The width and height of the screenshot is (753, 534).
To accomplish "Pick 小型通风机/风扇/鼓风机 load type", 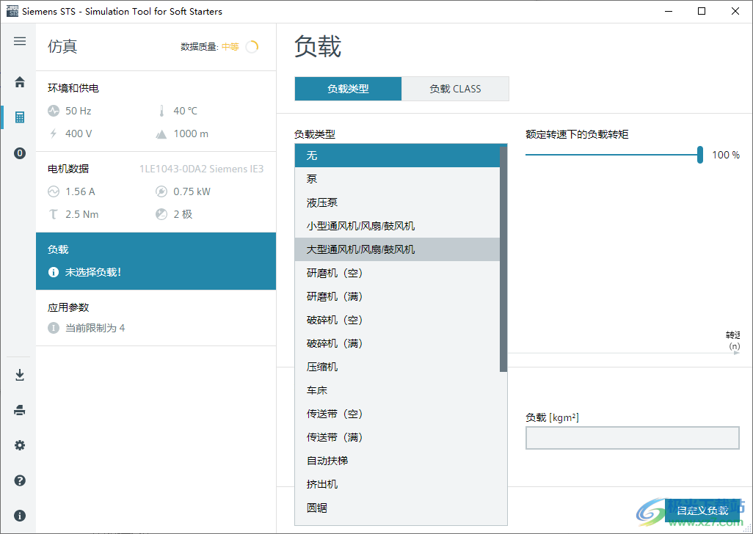I will [397, 226].
